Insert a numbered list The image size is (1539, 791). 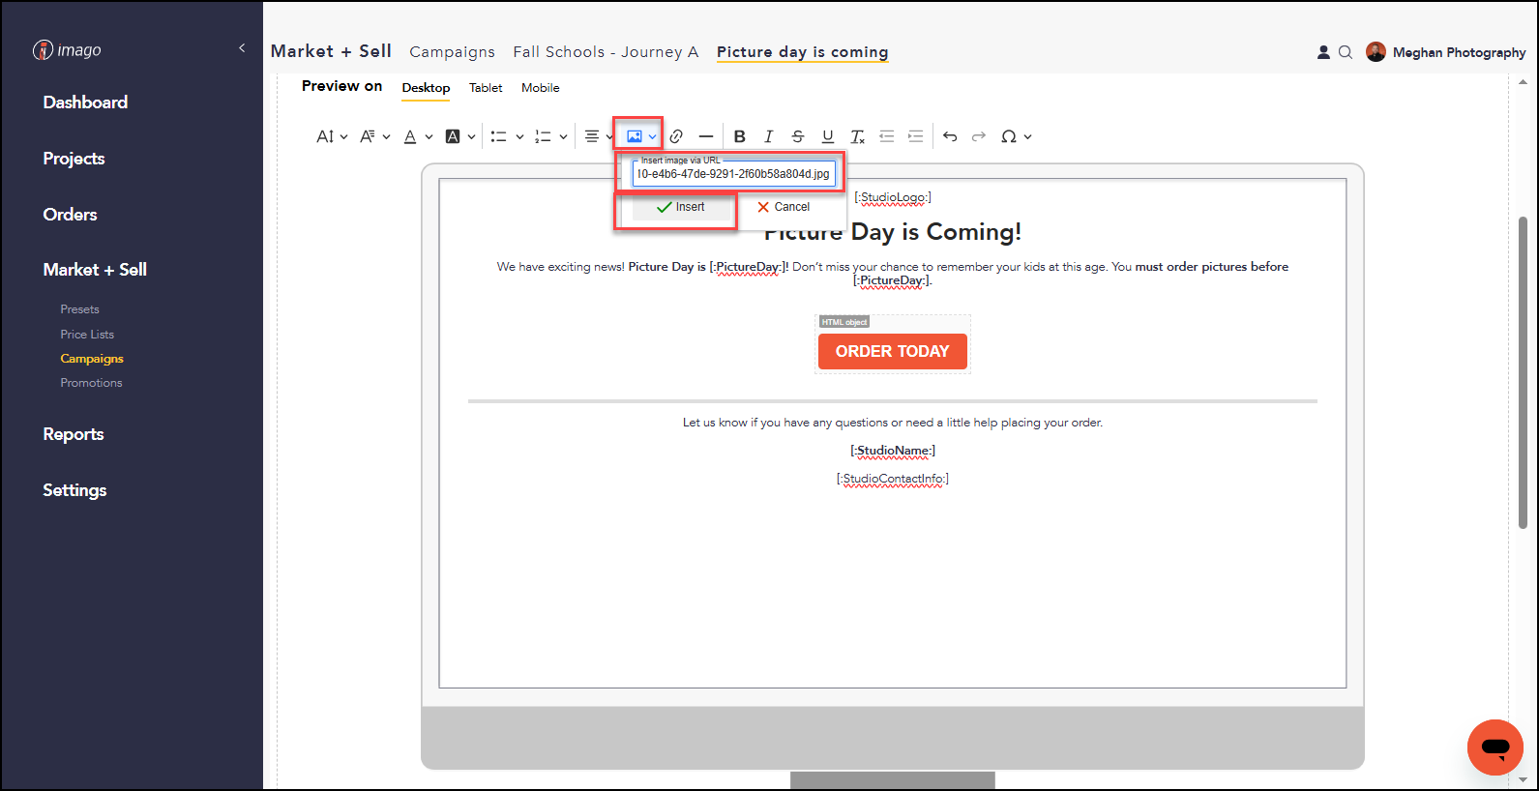(x=543, y=136)
